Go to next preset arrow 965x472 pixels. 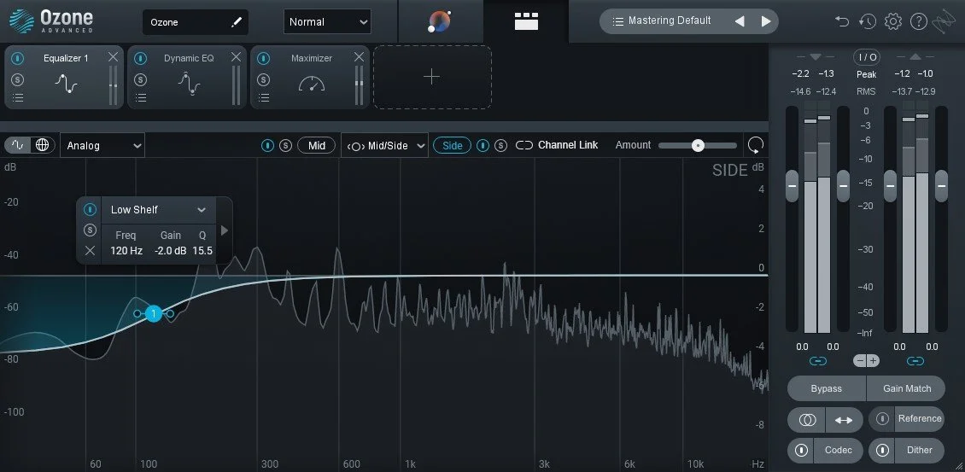coord(766,21)
